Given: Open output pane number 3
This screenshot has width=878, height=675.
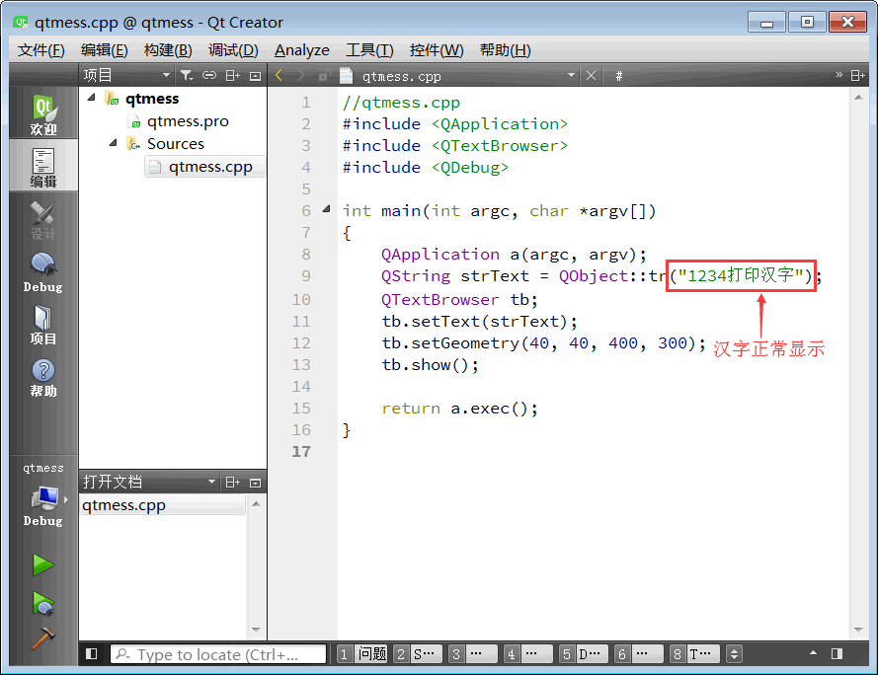Looking at the screenshot, I should [x=473, y=653].
